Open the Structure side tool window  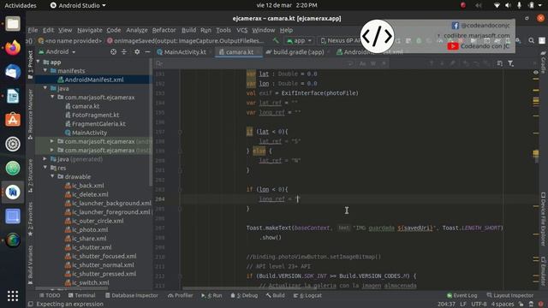(x=31, y=176)
